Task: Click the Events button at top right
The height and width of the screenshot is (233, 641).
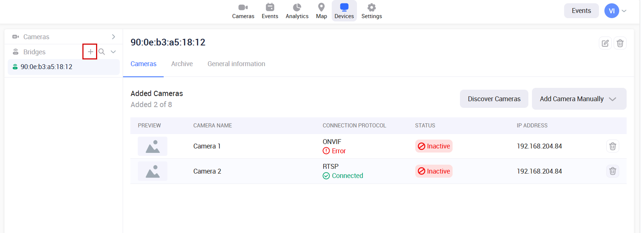Action: (x=581, y=11)
